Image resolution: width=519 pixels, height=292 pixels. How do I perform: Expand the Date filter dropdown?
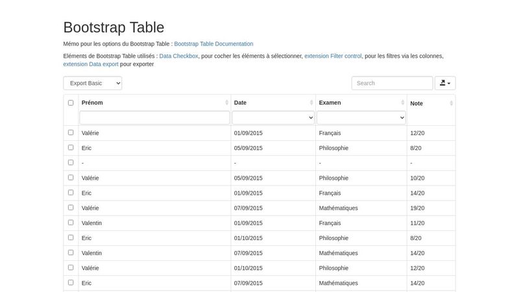pos(273,117)
